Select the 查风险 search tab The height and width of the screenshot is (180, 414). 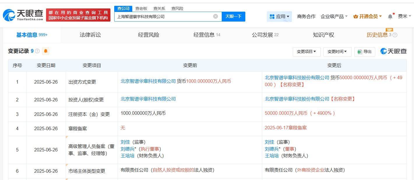[177, 8]
